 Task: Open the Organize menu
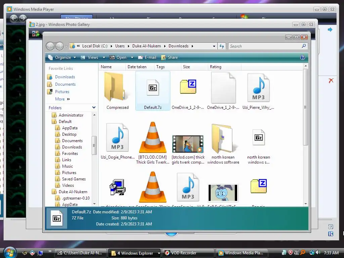click(x=62, y=57)
